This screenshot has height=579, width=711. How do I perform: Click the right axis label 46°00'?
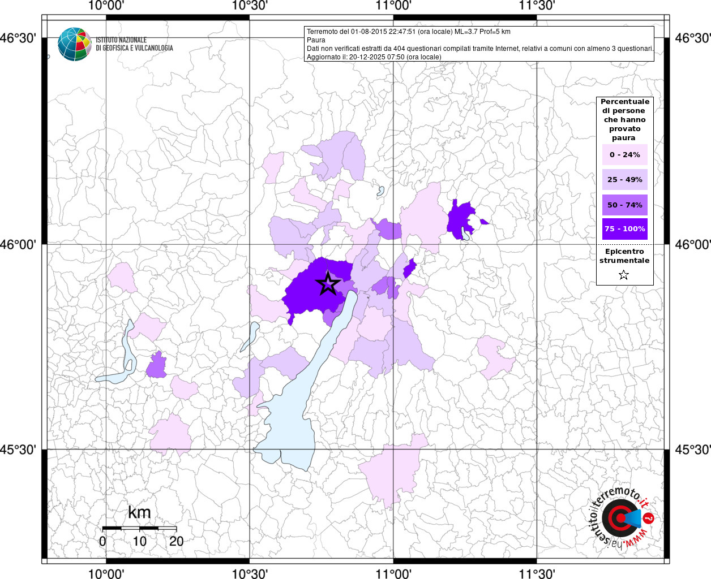(693, 244)
